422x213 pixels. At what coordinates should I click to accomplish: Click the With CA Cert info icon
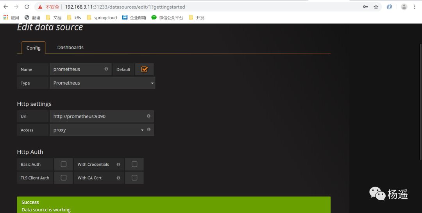pos(118,178)
